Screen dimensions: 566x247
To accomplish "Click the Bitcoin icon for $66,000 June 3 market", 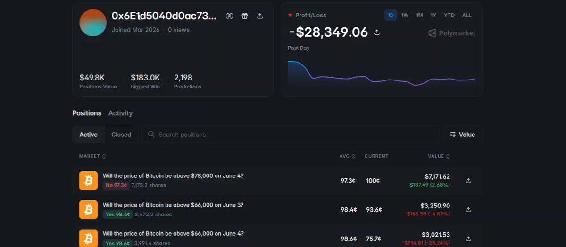I will pos(88,209).
